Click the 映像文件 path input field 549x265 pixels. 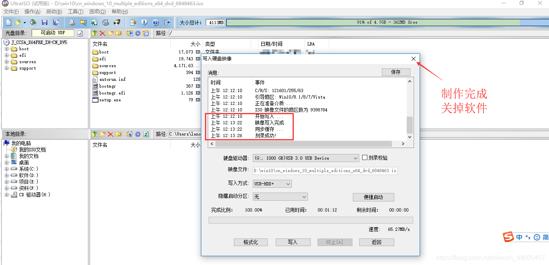click(x=325, y=171)
